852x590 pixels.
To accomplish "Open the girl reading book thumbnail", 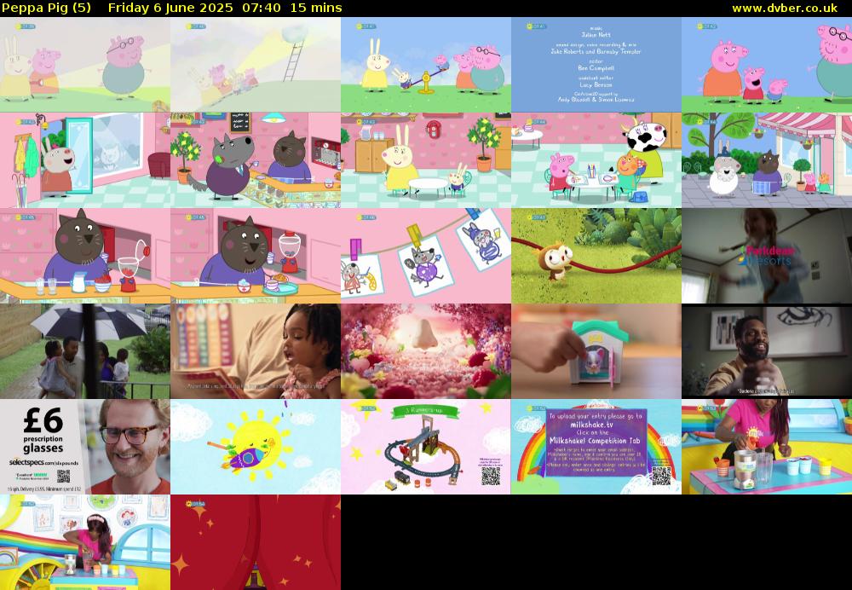I will click(x=256, y=351).
